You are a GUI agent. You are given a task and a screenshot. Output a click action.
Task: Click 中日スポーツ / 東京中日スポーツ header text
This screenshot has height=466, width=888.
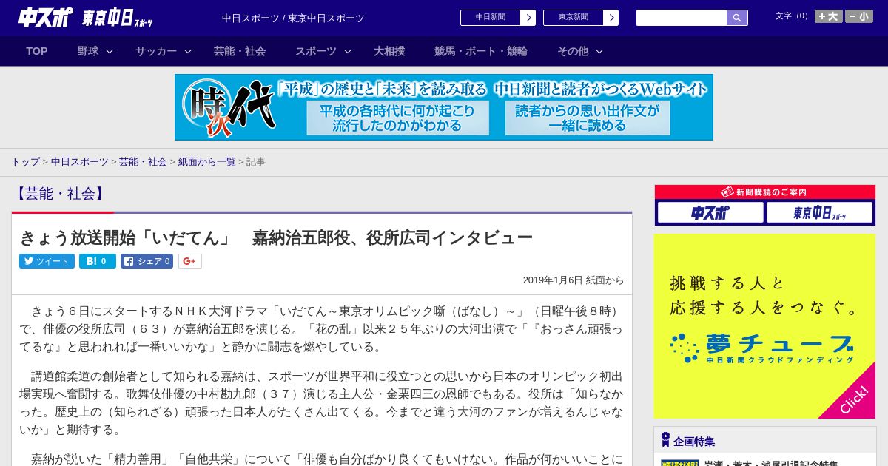coord(293,18)
